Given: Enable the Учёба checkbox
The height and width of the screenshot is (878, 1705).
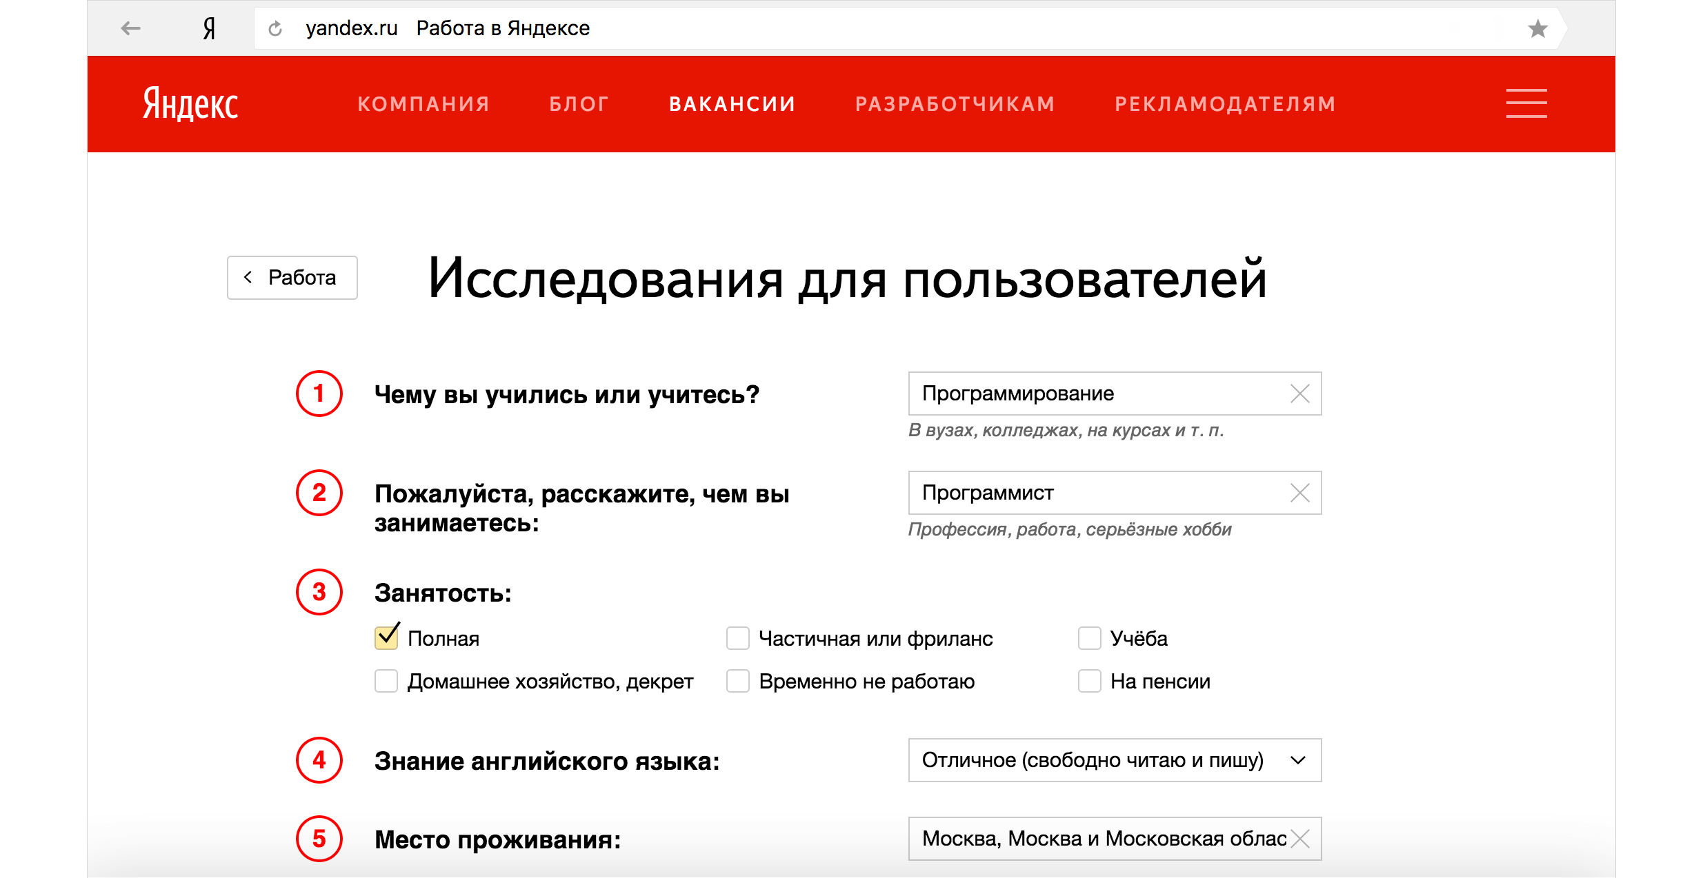Looking at the screenshot, I should (1089, 638).
